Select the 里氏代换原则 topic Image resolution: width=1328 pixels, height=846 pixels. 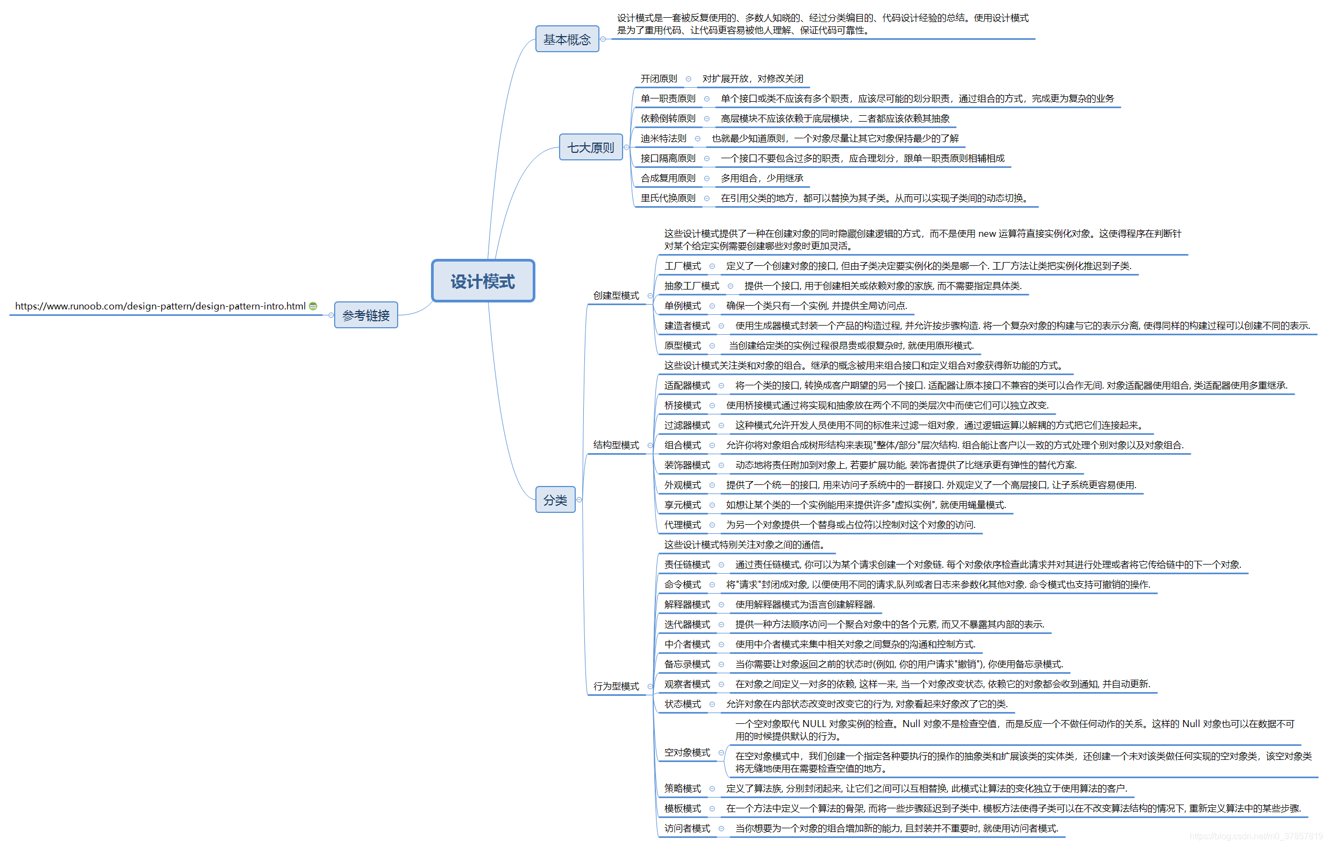(x=668, y=198)
